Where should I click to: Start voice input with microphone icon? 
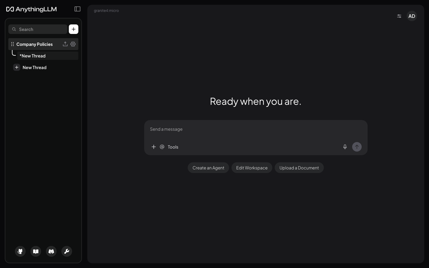pos(345,147)
